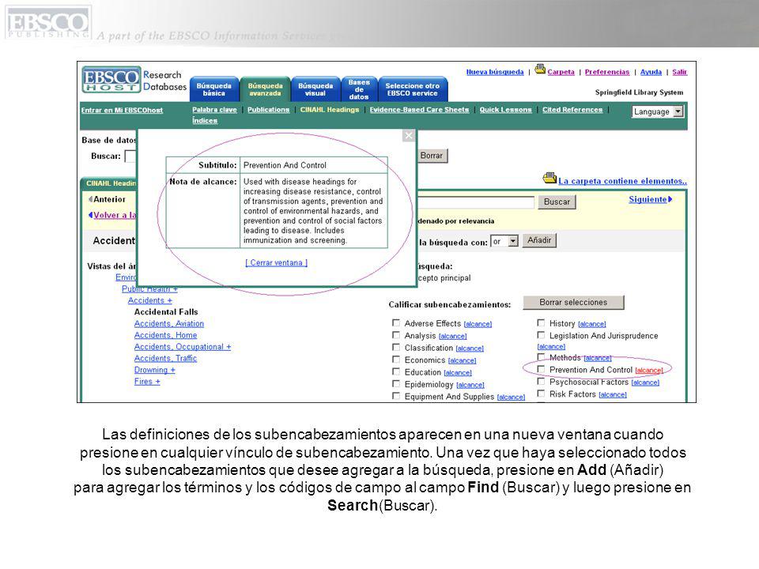Click Entrar en Mi EBSCOhost link
Screen dimensions: 759x569
tap(122, 111)
